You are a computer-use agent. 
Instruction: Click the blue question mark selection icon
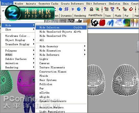coord(85,9)
